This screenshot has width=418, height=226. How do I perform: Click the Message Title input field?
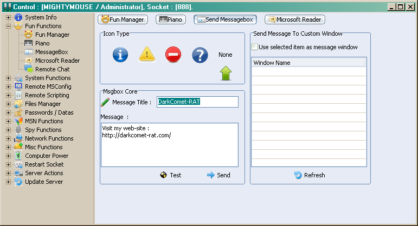click(x=197, y=102)
